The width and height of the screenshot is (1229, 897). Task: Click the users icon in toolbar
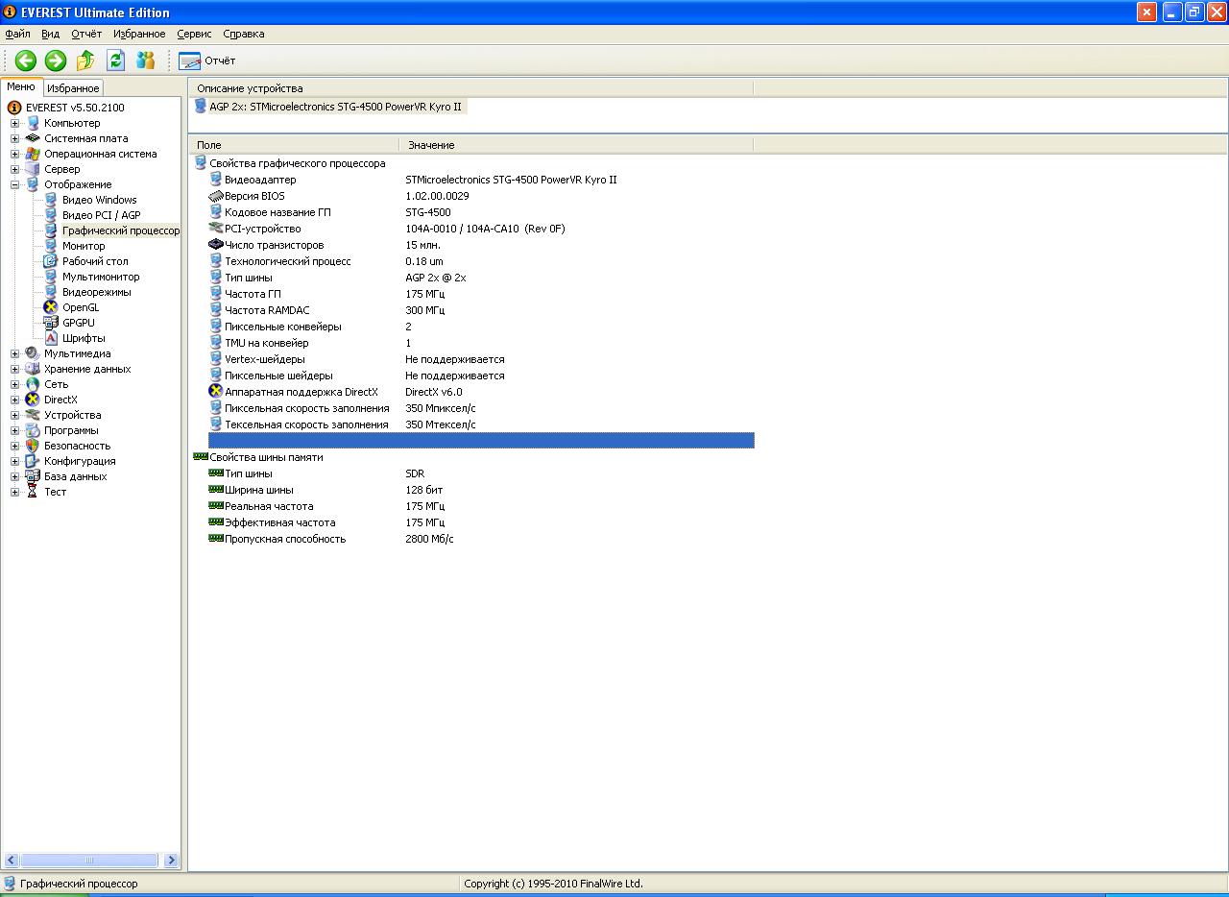145,61
